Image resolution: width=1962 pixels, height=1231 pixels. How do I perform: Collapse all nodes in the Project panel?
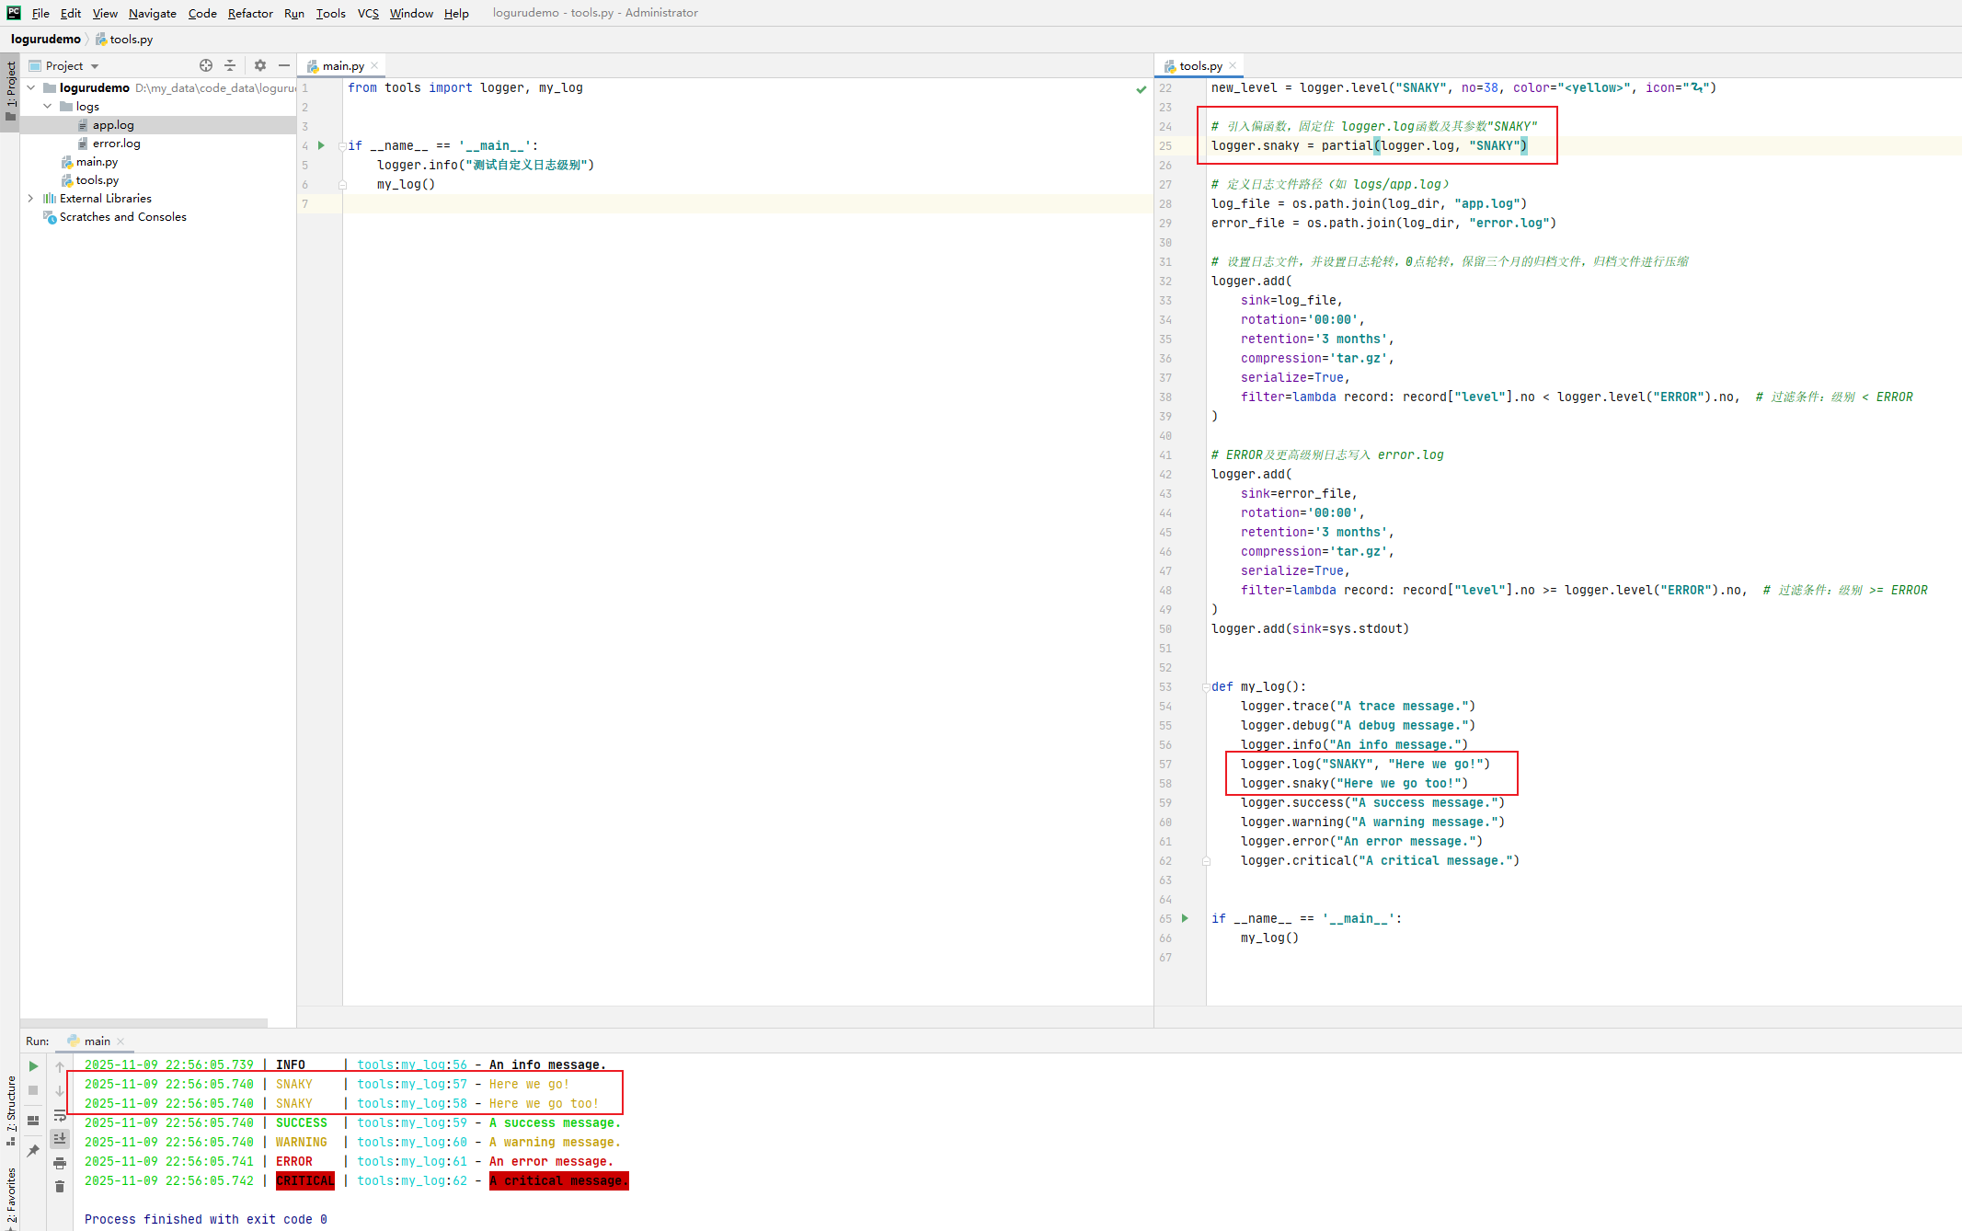230,65
